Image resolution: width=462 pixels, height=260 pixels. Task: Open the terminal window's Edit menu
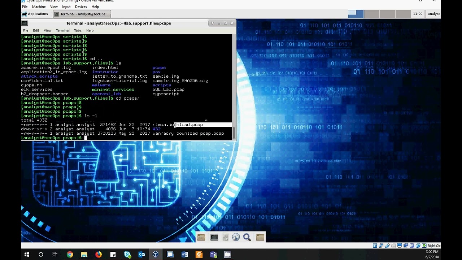coord(36,30)
